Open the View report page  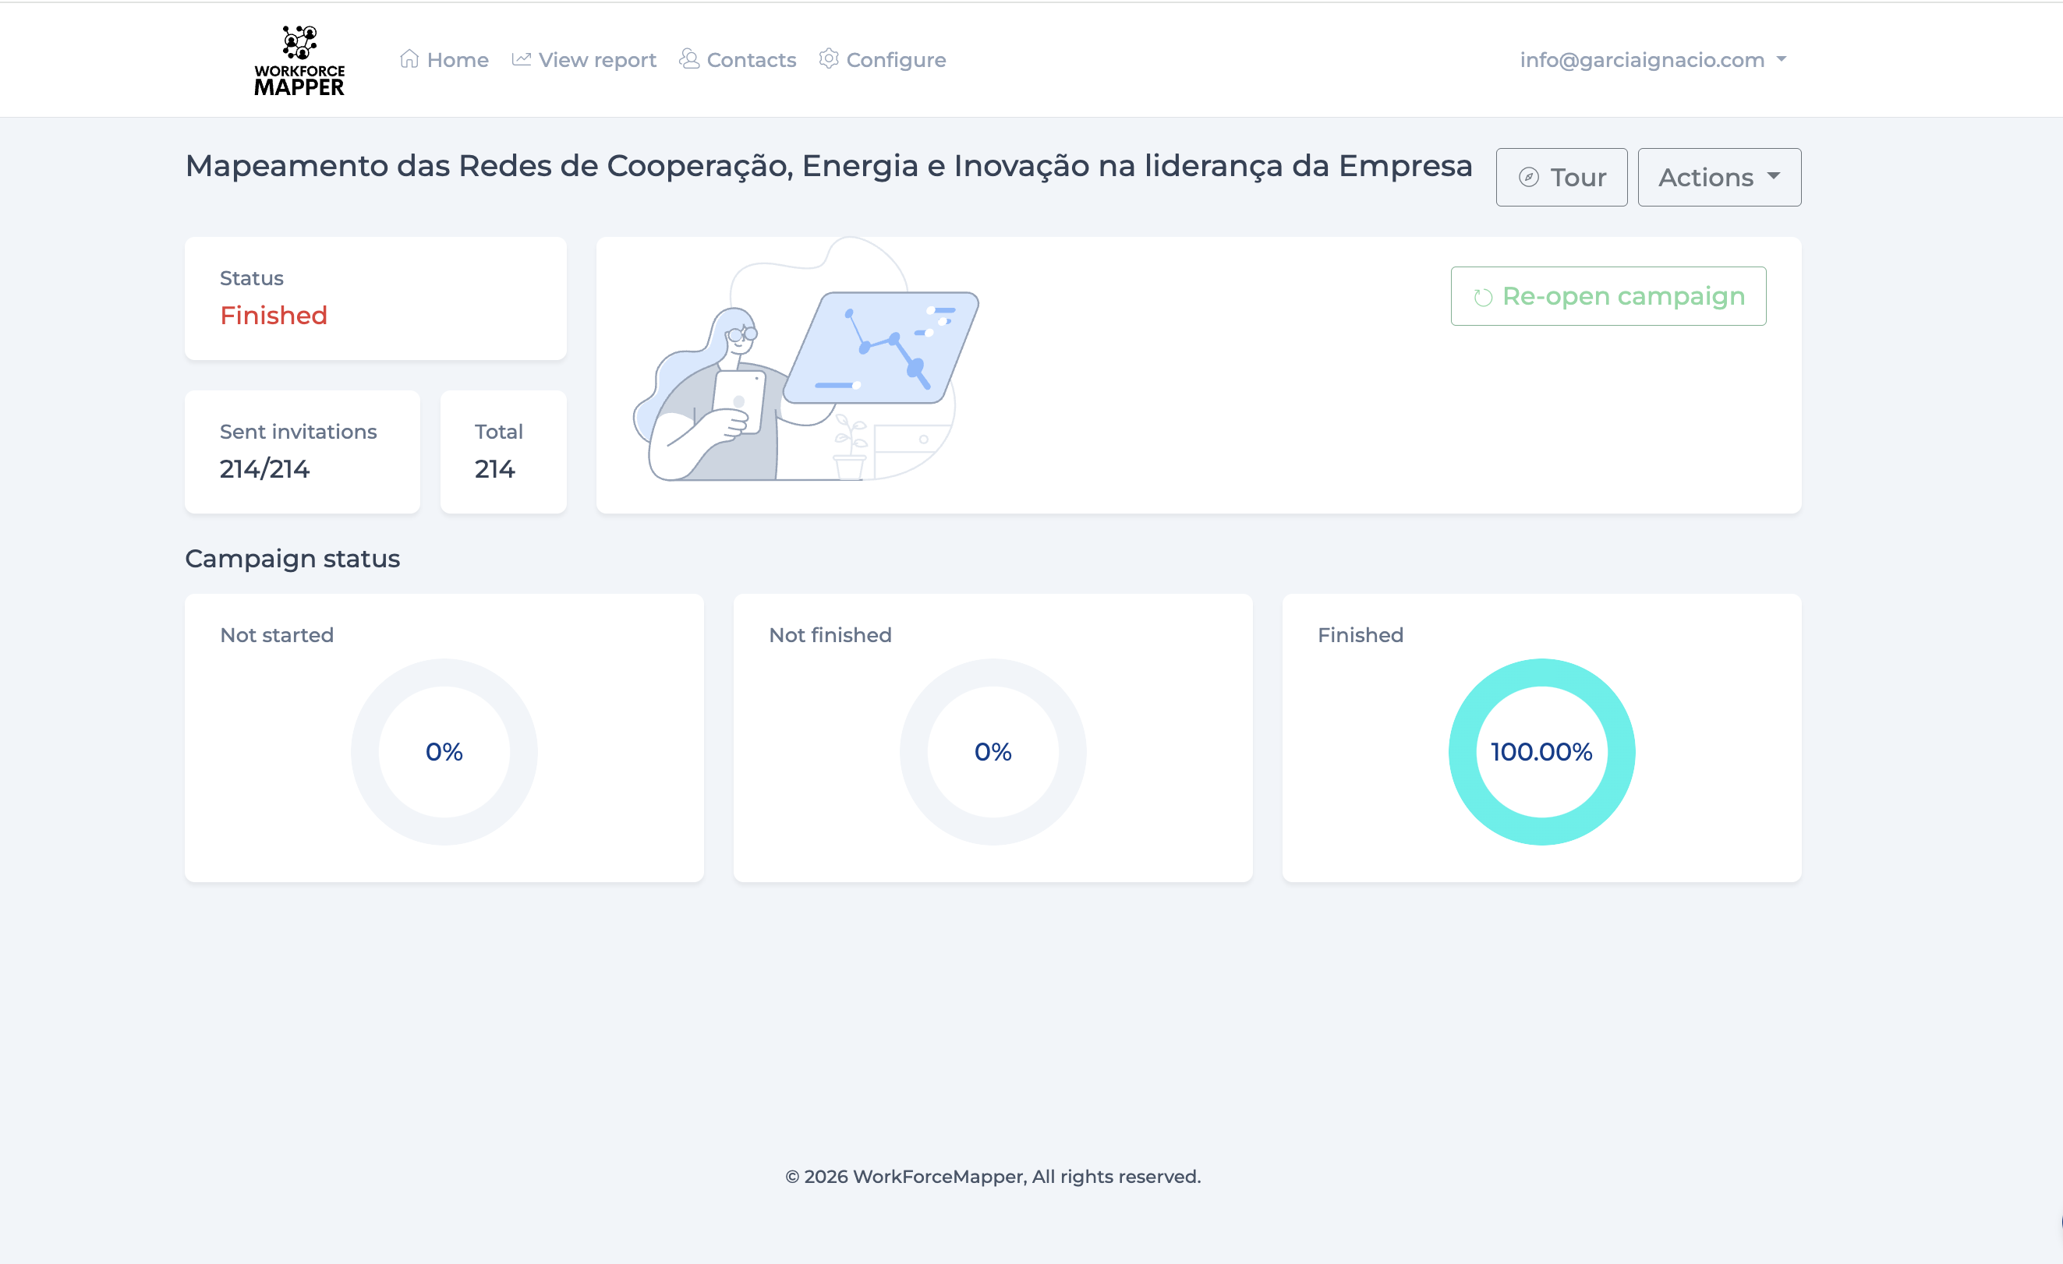click(x=596, y=59)
